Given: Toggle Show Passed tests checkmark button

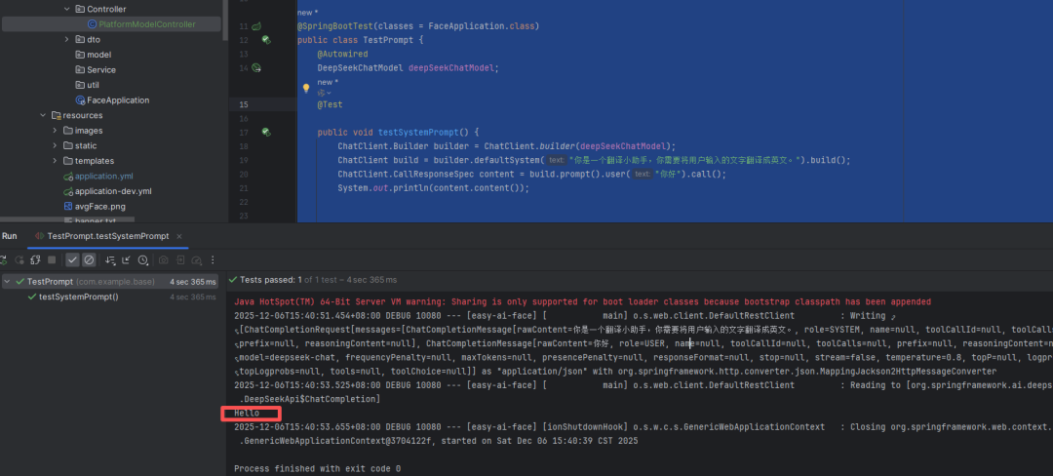Looking at the screenshot, I should pyautogui.click(x=72, y=260).
